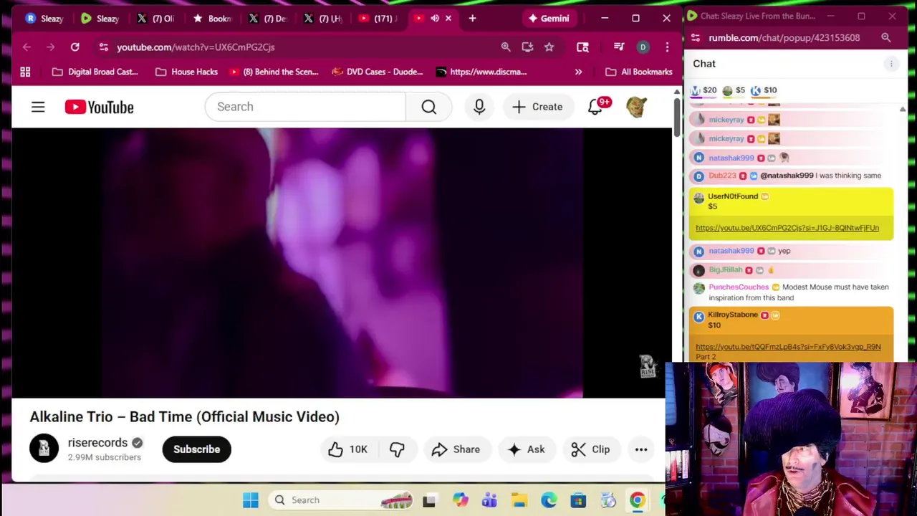The width and height of the screenshot is (917, 516).
Task: Click the Windows taskbar search box
Action: tap(342, 500)
